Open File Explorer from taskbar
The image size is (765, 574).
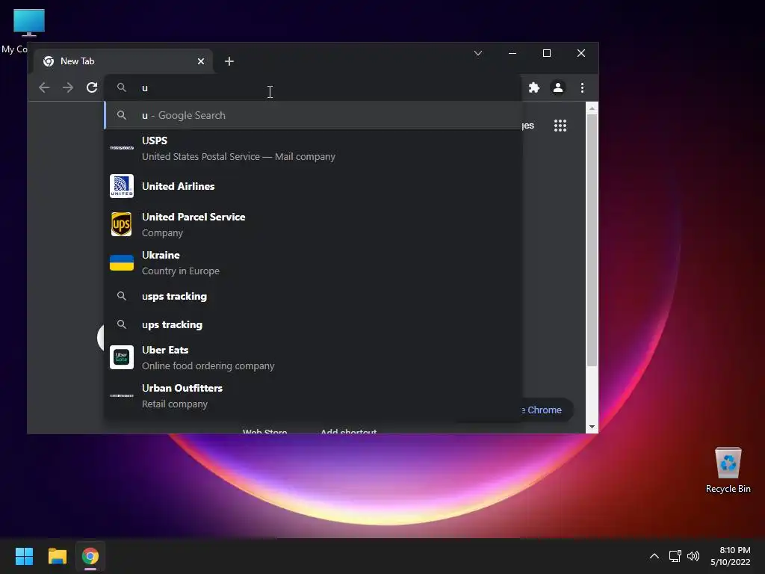click(57, 556)
